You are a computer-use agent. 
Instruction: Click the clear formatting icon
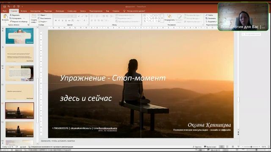coord(86,16)
